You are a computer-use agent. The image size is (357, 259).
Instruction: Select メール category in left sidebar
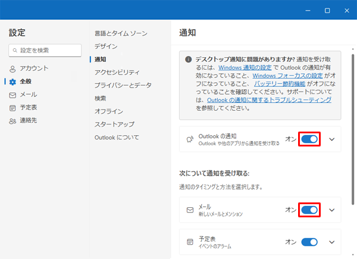[29, 94]
